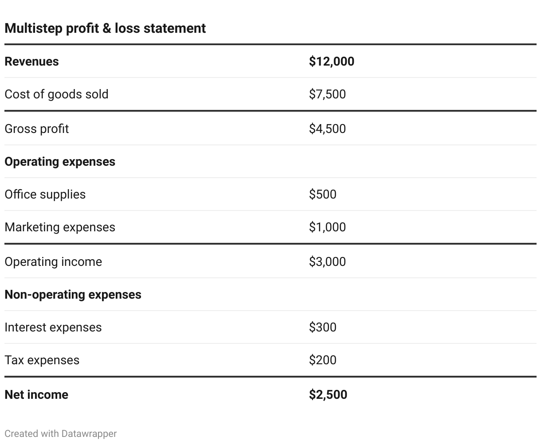Click the $3,000 operating income value
The height and width of the screenshot is (444, 541).
coord(327,261)
